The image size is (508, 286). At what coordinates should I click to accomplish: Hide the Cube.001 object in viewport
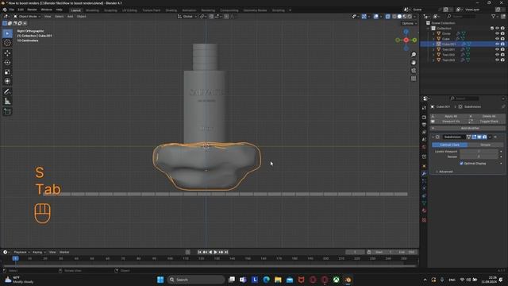(x=497, y=44)
